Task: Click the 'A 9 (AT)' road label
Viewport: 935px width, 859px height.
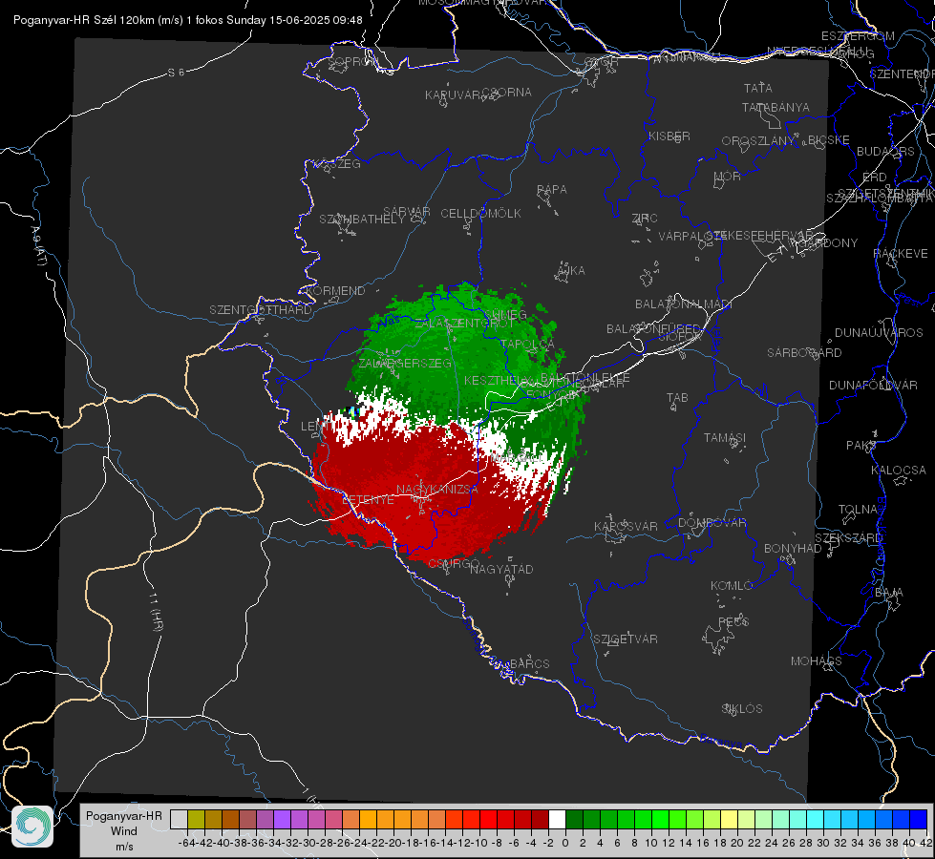Action: point(37,245)
